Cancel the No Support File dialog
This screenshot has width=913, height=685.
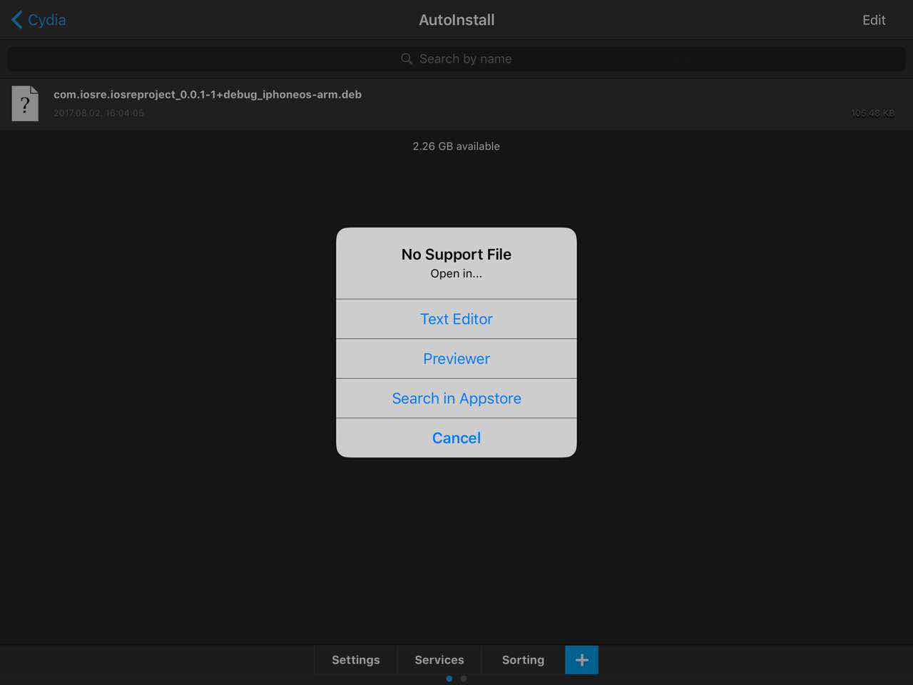(x=456, y=438)
